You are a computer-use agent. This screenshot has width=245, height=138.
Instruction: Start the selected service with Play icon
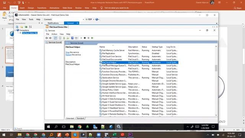[81, 38]
